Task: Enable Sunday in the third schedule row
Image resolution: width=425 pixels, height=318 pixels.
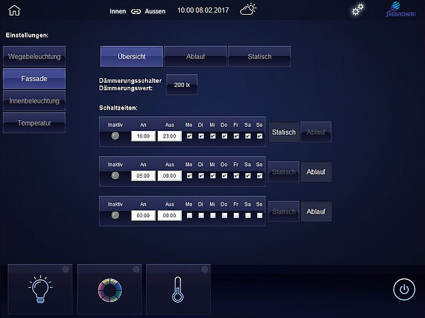Action: click(259, 215)
